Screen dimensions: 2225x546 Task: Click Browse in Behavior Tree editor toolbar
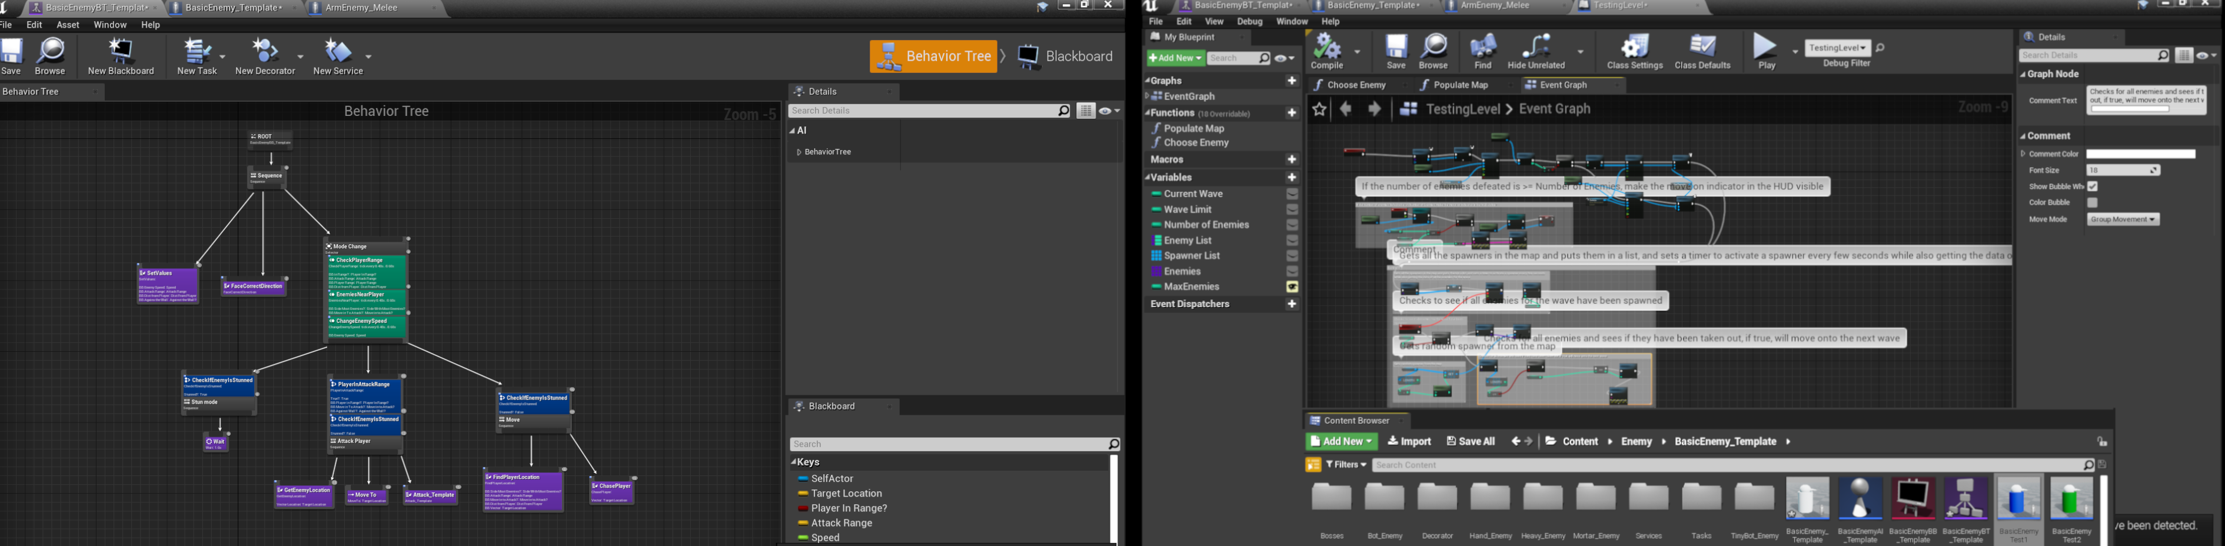tap(50, 55)
